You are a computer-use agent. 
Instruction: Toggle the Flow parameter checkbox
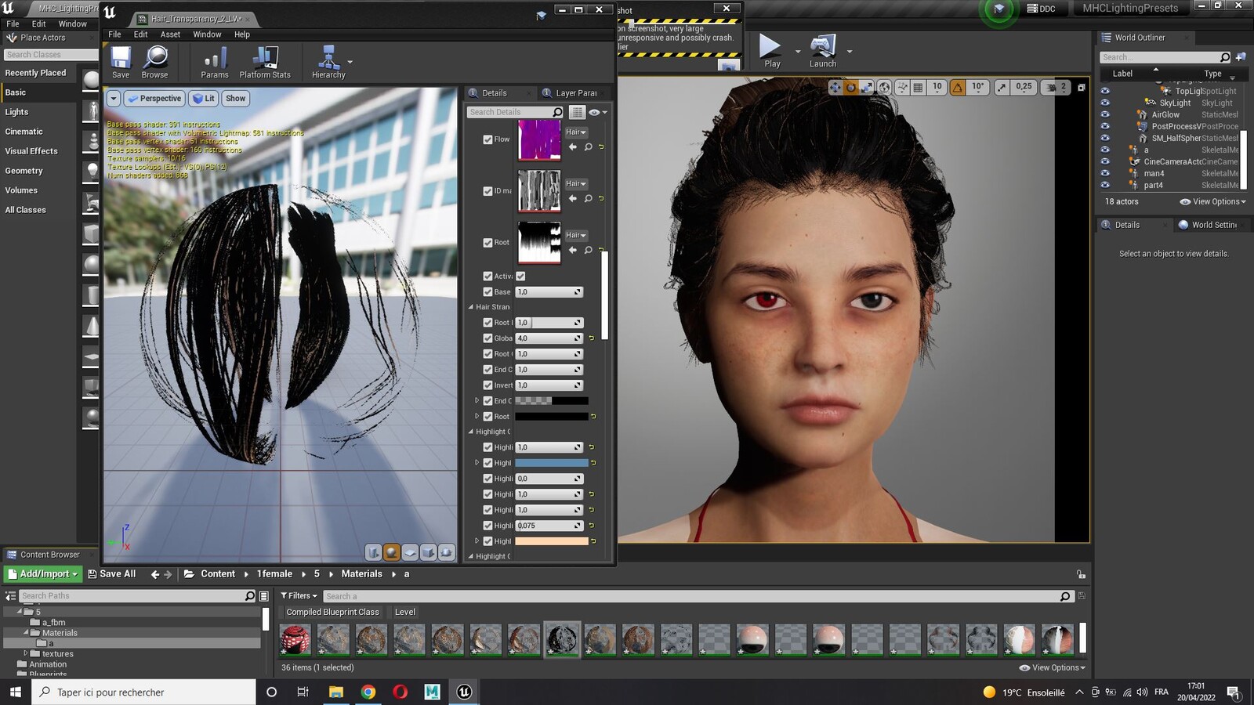click(487, 139)
